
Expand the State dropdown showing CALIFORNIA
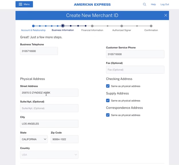(34, 139)
